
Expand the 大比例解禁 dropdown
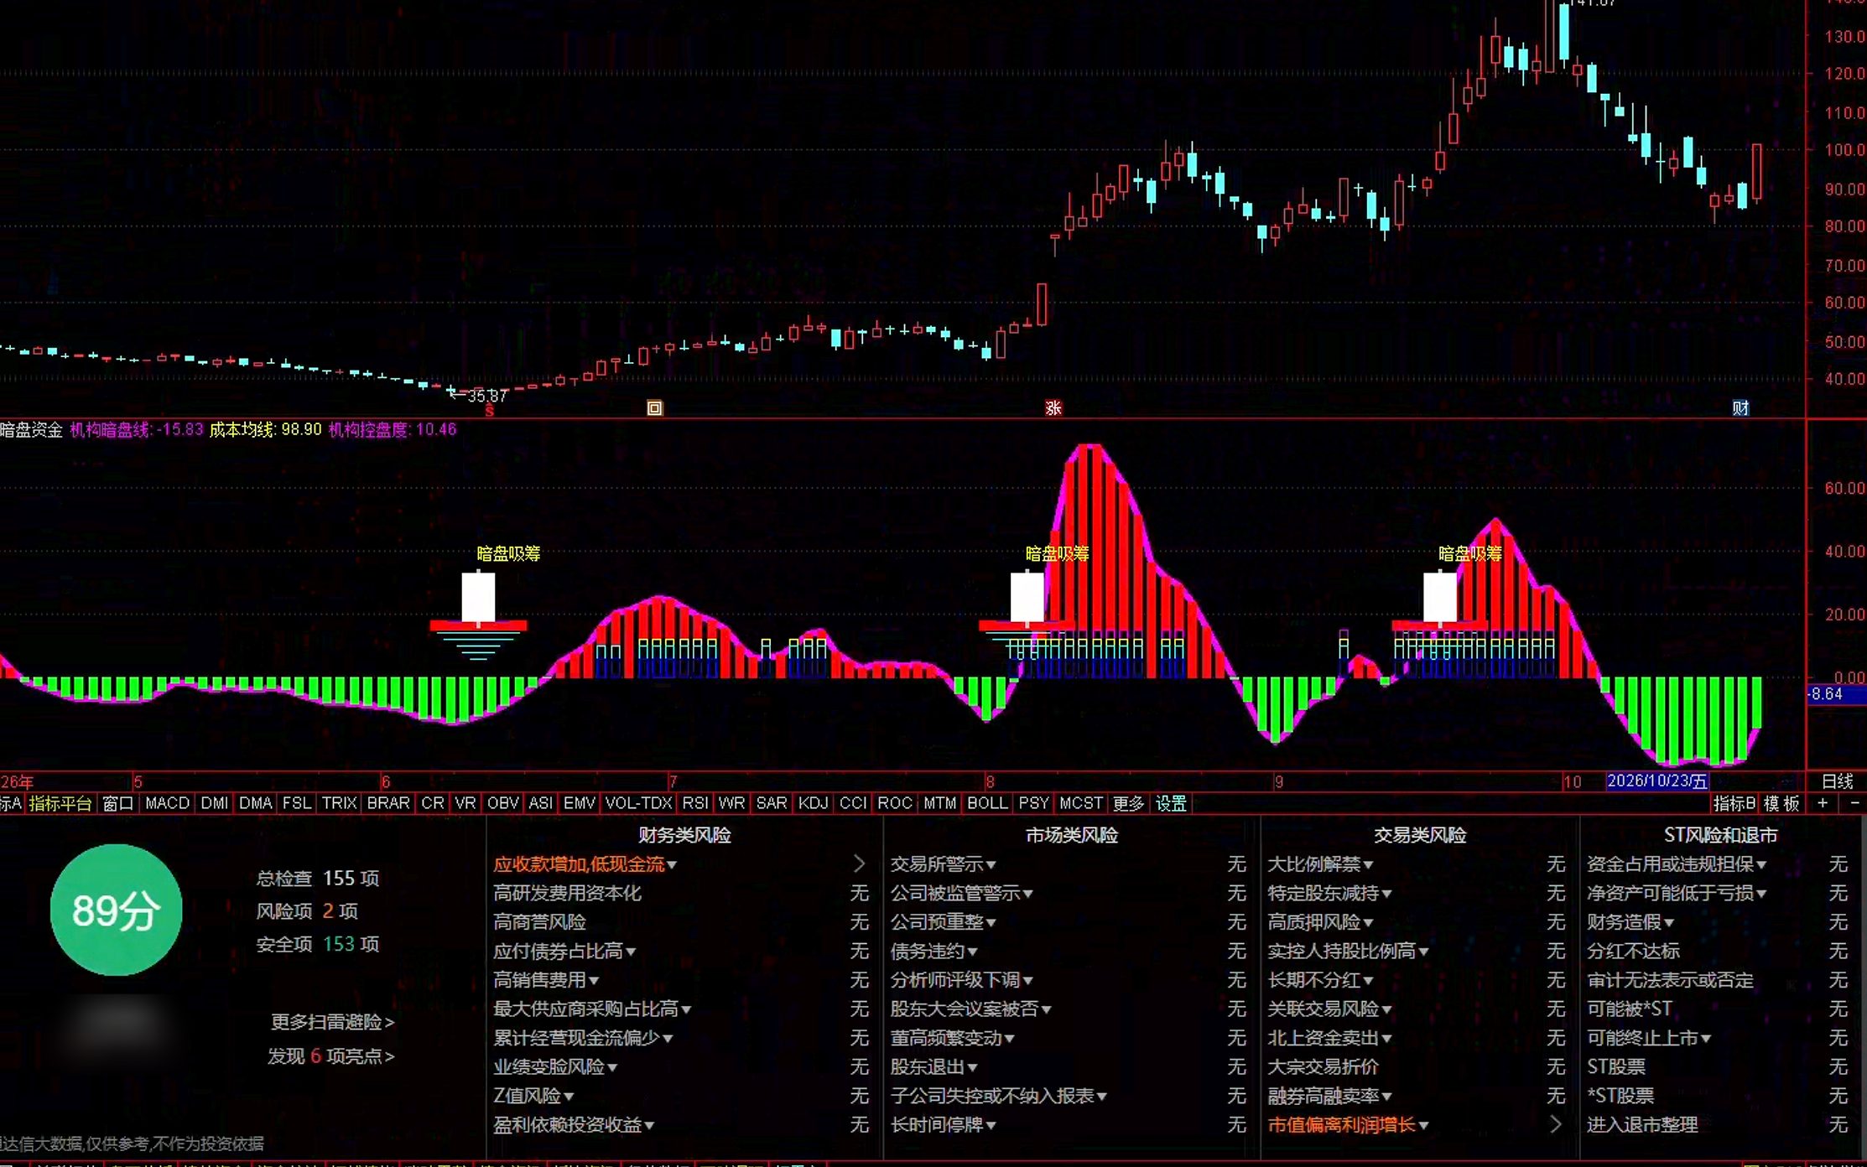[1368, 864]
